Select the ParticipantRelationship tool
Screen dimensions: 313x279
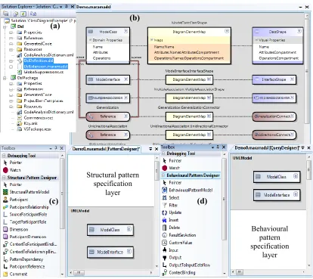26,207
